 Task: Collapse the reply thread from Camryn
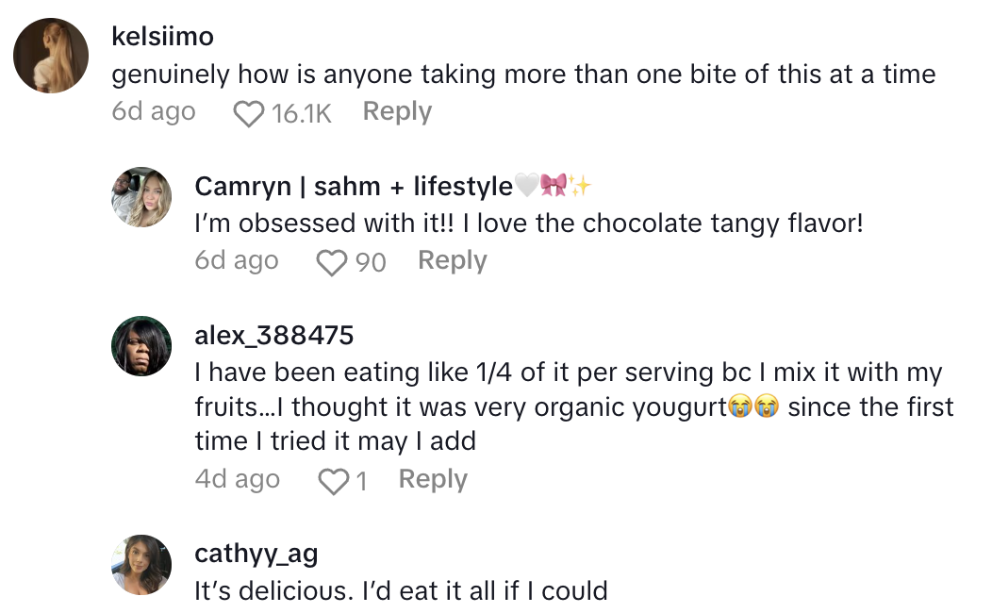pos(453,261)
